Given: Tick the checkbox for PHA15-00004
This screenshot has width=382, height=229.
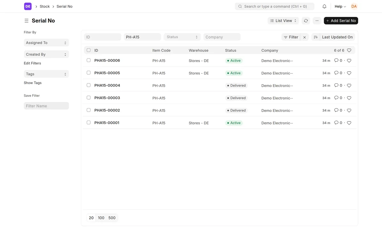Looking at the screenshot, I should pos(88,85).
